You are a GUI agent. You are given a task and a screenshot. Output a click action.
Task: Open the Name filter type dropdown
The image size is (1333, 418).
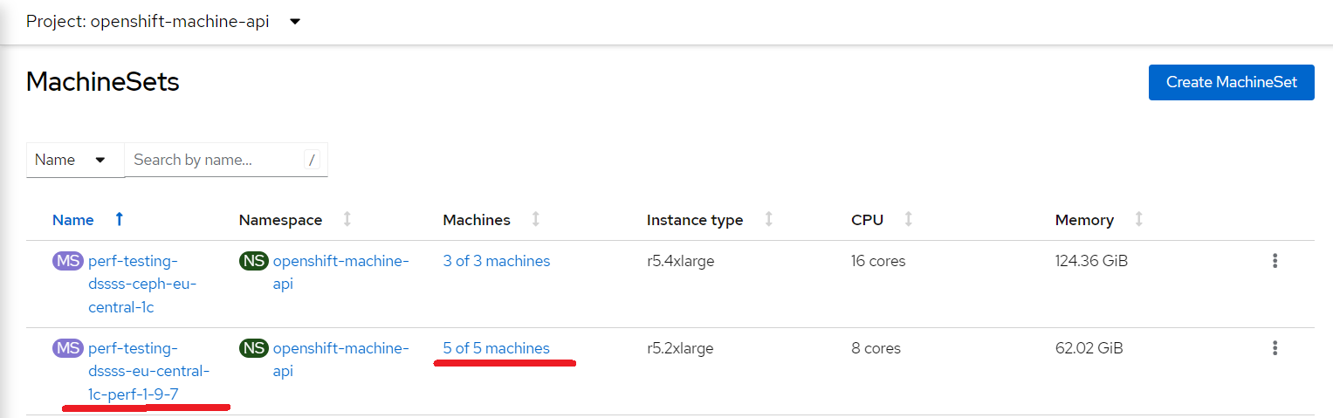pyautogui.click(x=75, y=160)
